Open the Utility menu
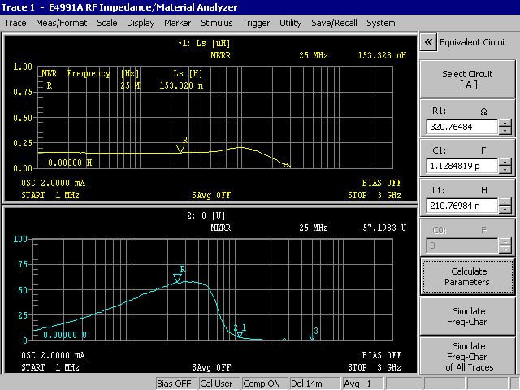Viewport: 520px width, 390px height. 291,23
